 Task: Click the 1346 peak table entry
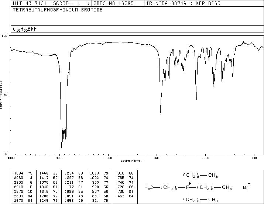coord(48,187)
